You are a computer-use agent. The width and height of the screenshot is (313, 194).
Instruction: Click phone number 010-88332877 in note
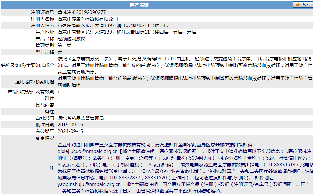(125, 178)
